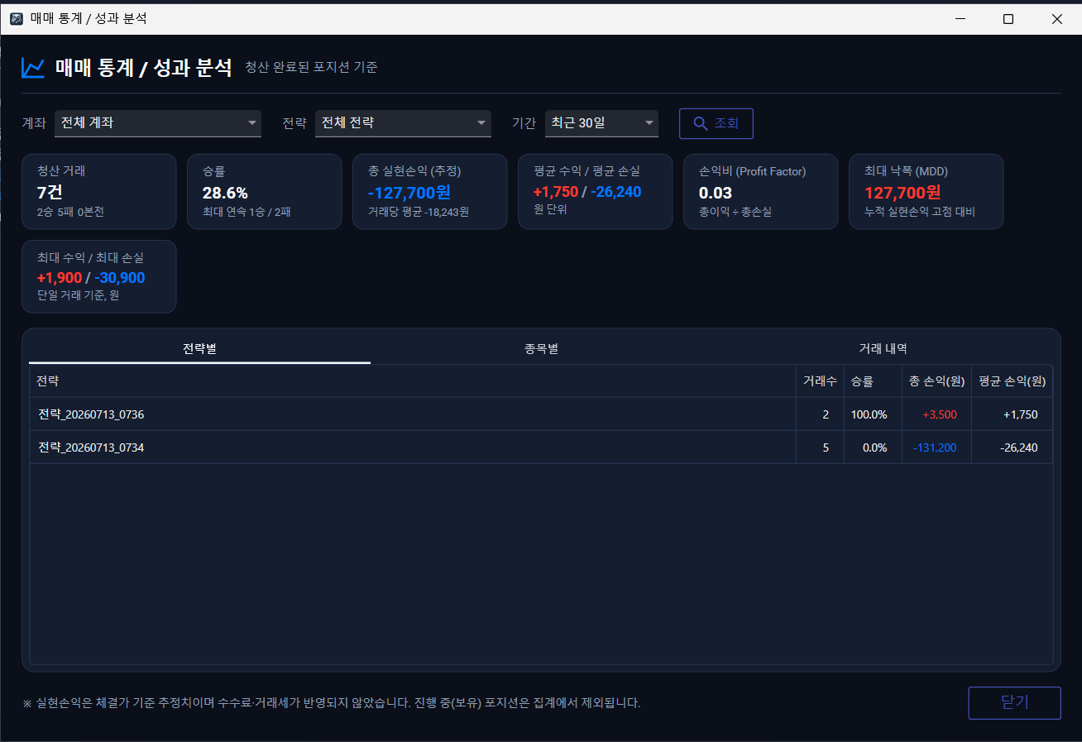The width and height of the screenshot is (1082, 742).
Task: Open the 계좌 dropdown showing 전체 계좌
Action: pos(158,123)
